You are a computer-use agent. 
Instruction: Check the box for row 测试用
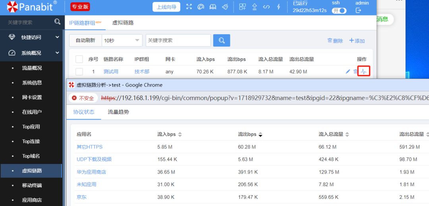click(x=79, y=71)
